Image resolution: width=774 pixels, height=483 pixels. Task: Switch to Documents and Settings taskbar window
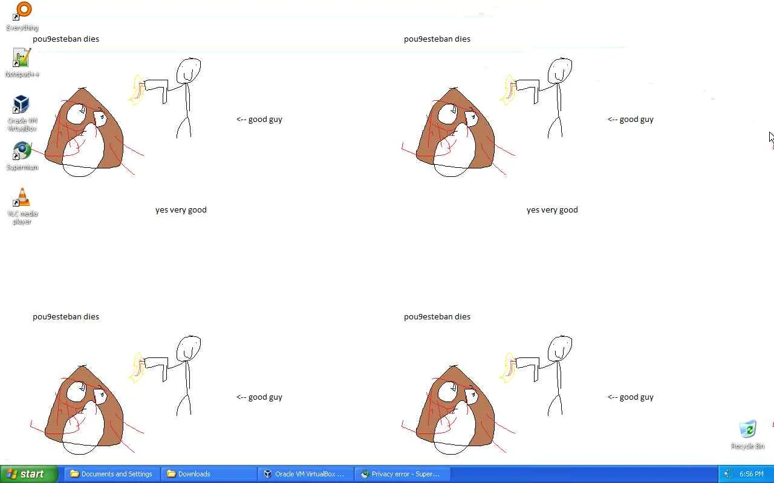111,474
